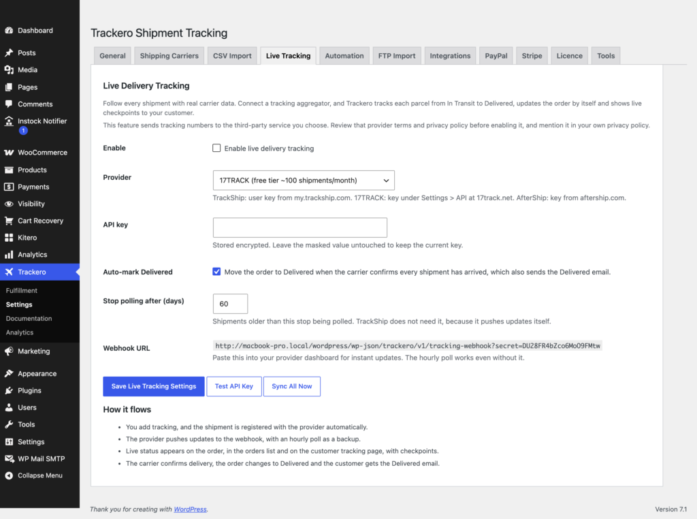This screenshot has width=697, height=519.
Task: Click Save Live Tracking Settings button
Action: pos(154,386)
